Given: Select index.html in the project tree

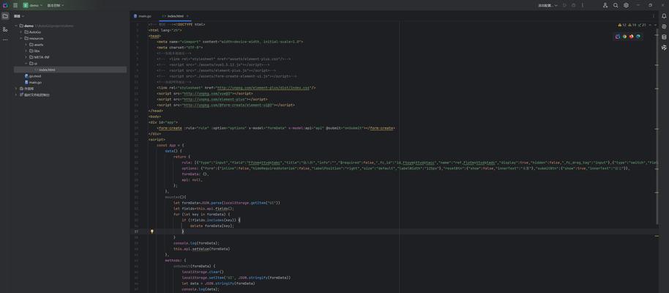Looking at the screenshot, I should (70, 70).
